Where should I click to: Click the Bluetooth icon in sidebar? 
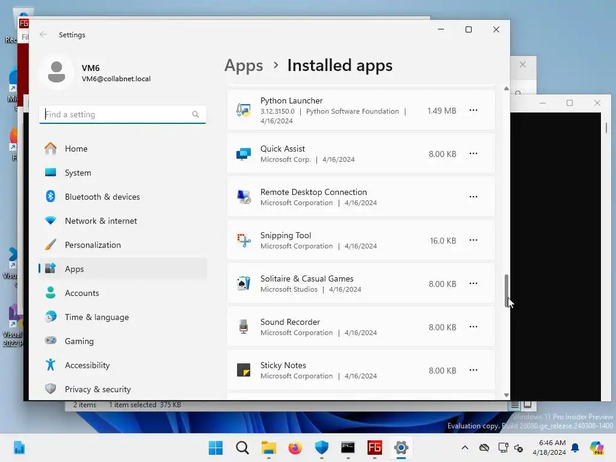tap(51, 196)
